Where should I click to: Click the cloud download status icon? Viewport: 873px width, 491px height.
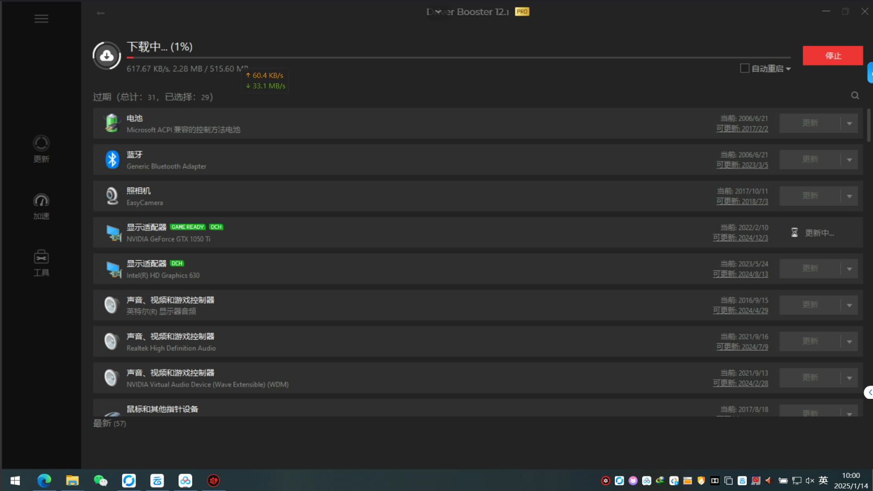(107, 55)
